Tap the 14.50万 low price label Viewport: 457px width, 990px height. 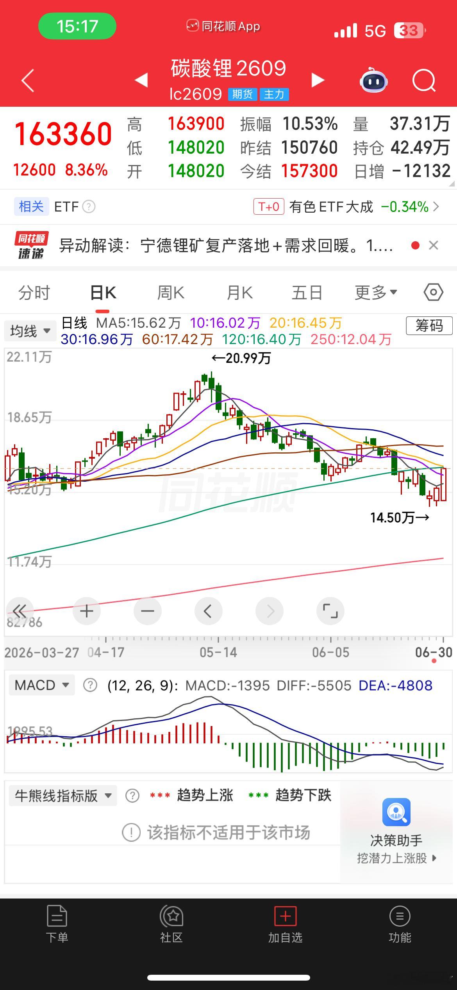(x=400, y=518)
